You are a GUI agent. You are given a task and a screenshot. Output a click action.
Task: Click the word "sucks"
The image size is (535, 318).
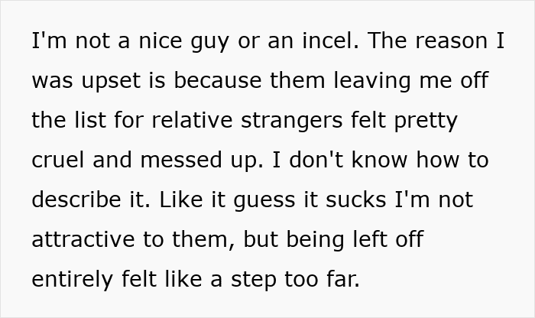[355, 200]
